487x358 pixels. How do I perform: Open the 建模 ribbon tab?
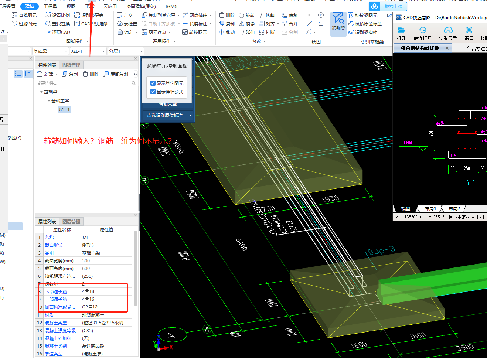tap(30, 6)
